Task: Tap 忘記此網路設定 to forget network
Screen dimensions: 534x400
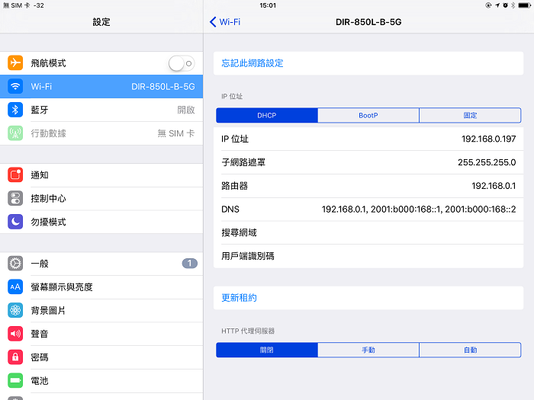Action: (253, 63)
